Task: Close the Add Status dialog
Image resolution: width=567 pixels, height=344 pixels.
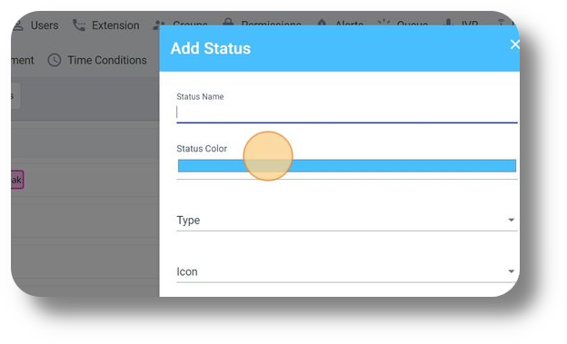Action: tap(514, 44)
